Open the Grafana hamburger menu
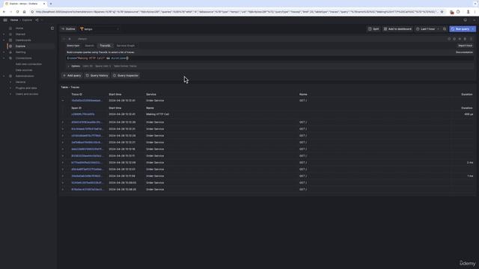The height and width of the screenshot is (269, 479). 5,20
